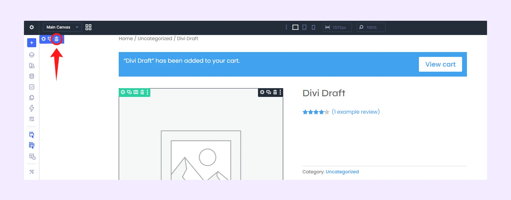This screenshot has height=200, width=511.
Task: Open the green row's three-dot options menu
Action: click(147, 92)
